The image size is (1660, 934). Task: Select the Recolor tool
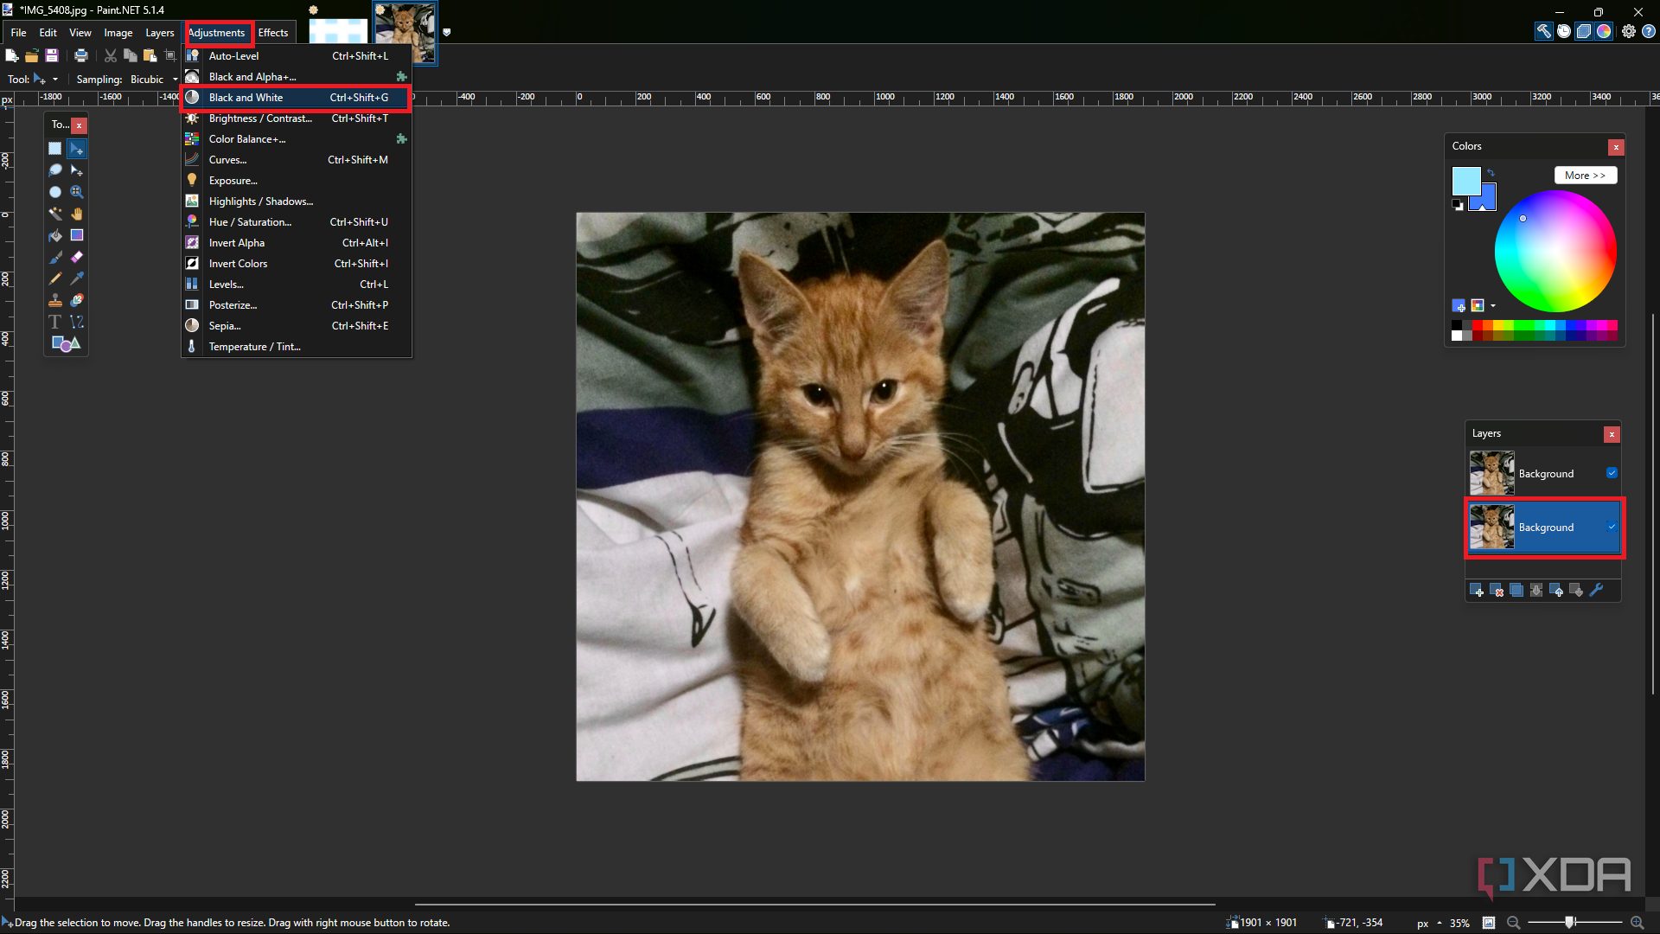pos(77,300)
